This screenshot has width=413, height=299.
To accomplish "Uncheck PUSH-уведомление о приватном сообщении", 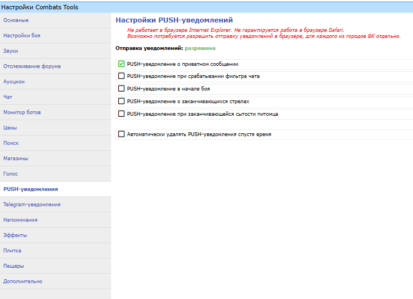I will tap(122, 64).
